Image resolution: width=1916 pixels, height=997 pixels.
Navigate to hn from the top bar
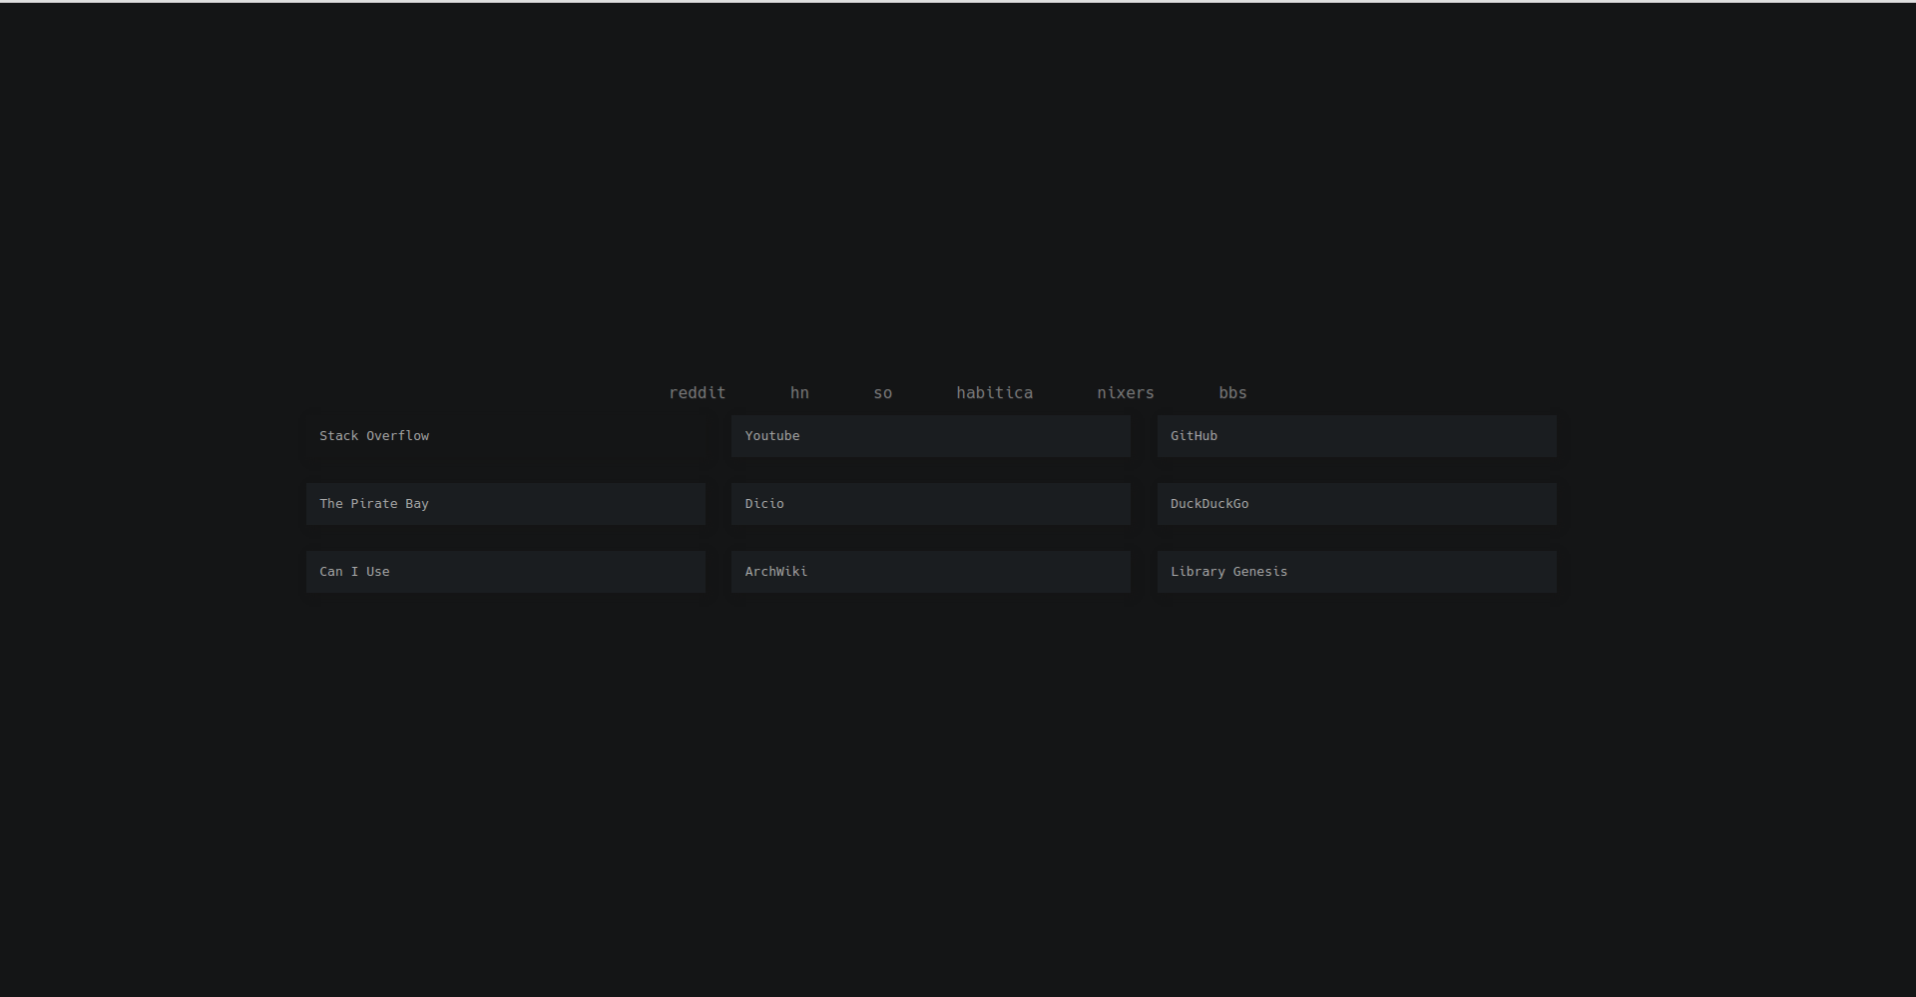click(799, 392)
